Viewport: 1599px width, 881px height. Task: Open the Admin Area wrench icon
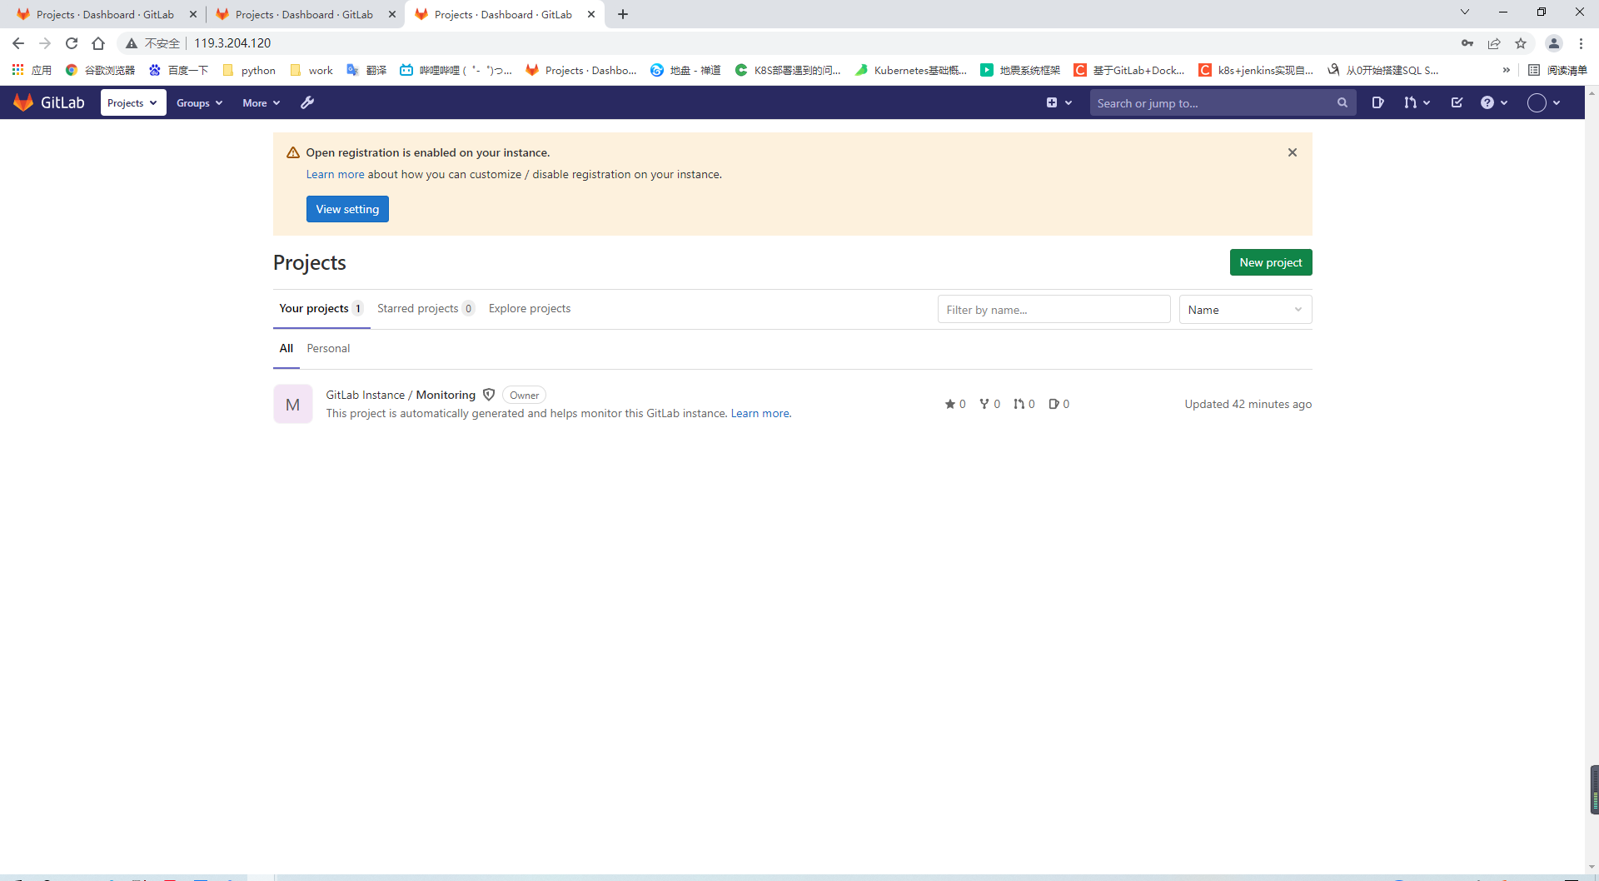pyautogui.click(x=307, y=102)
